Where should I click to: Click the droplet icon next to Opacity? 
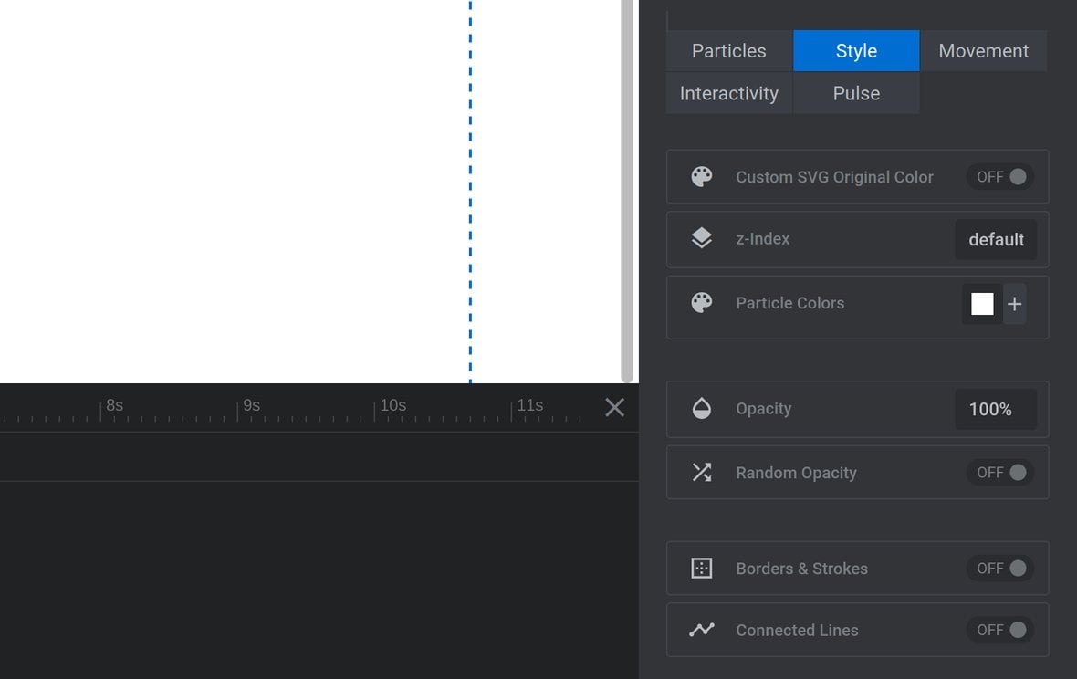(x=701, y=409)
